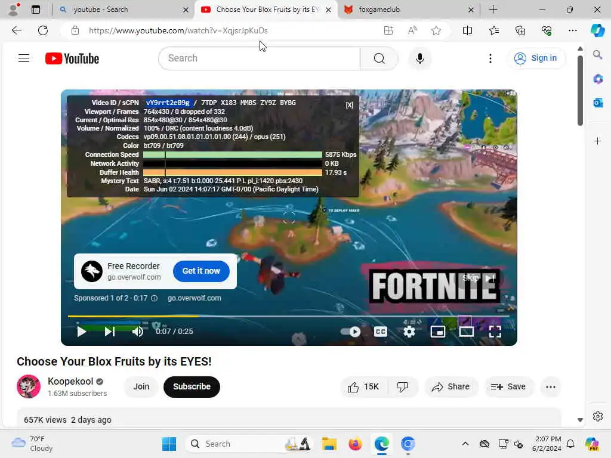Subscribe to the Koopekool channel

click(192, 386)
